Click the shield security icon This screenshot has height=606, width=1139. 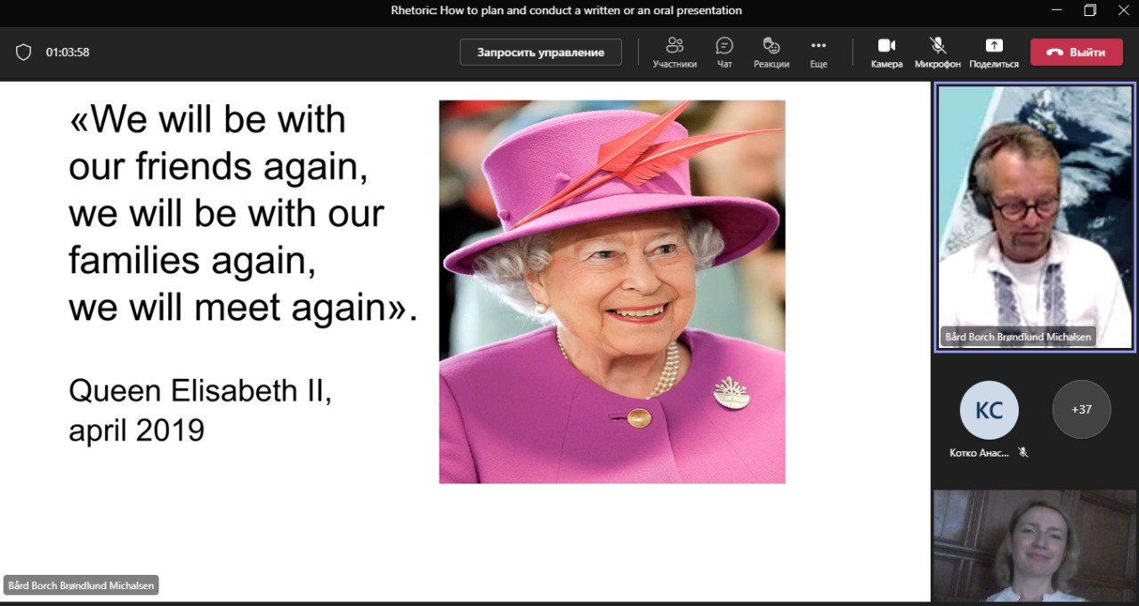point(24,53)
